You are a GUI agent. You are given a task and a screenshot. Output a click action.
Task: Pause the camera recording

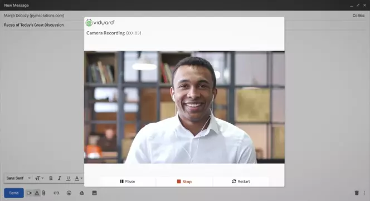[x=128, y=182]
